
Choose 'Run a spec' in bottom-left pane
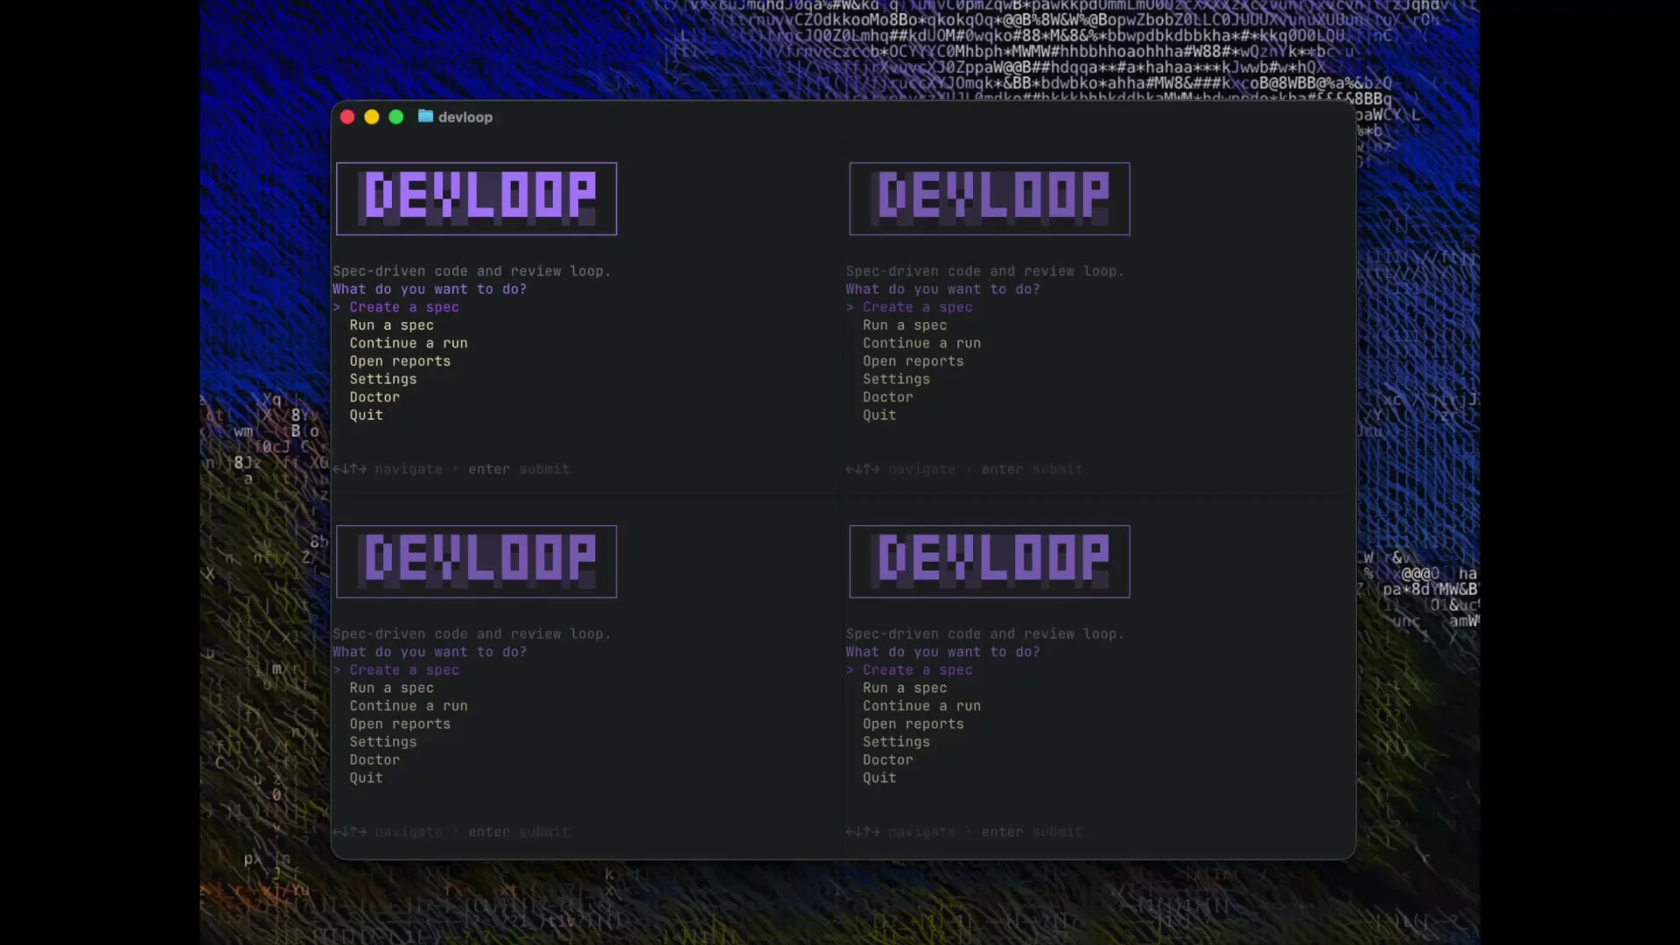[x=392, y=689]
